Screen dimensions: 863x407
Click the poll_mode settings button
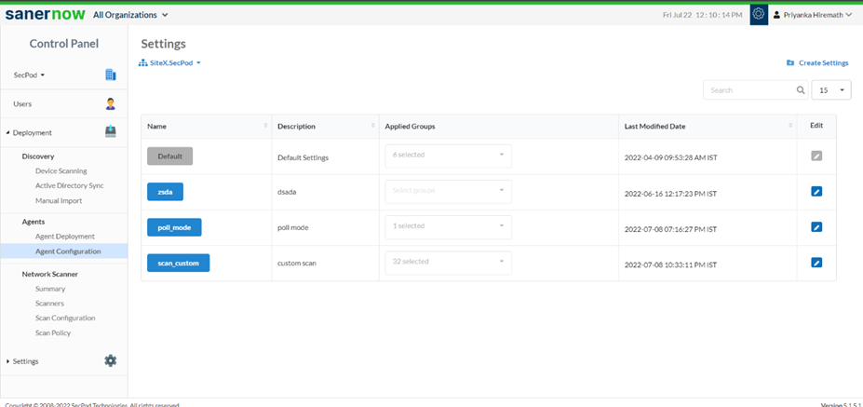174,227
